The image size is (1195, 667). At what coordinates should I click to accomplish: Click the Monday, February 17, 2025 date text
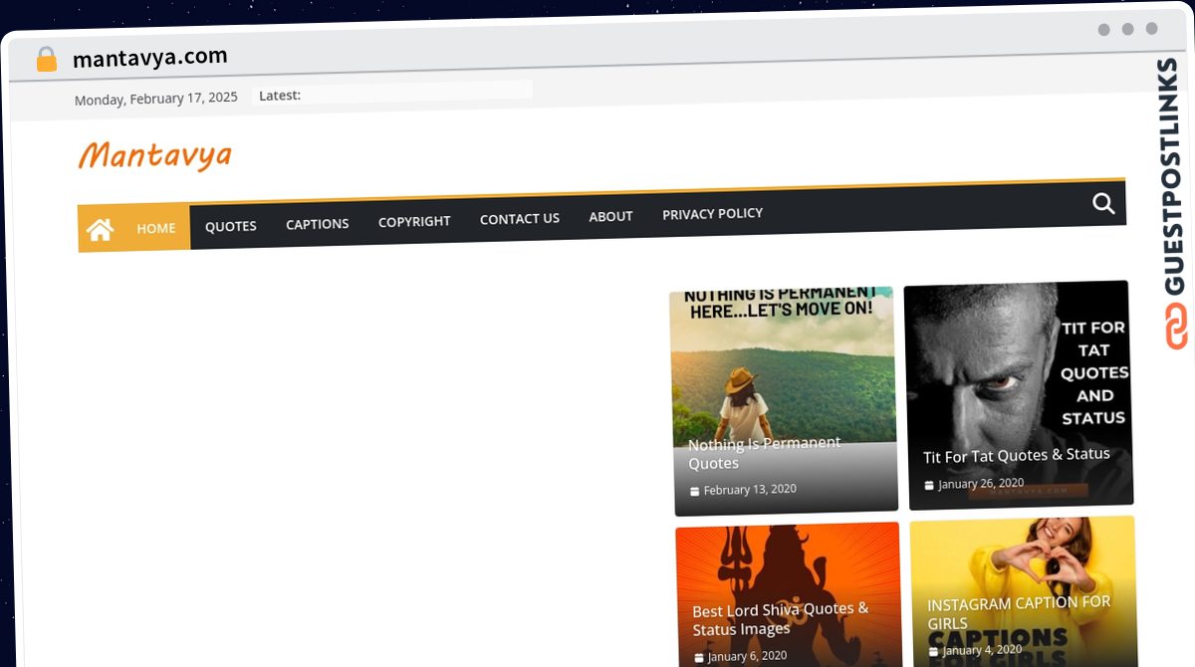[x=156, y=99]
